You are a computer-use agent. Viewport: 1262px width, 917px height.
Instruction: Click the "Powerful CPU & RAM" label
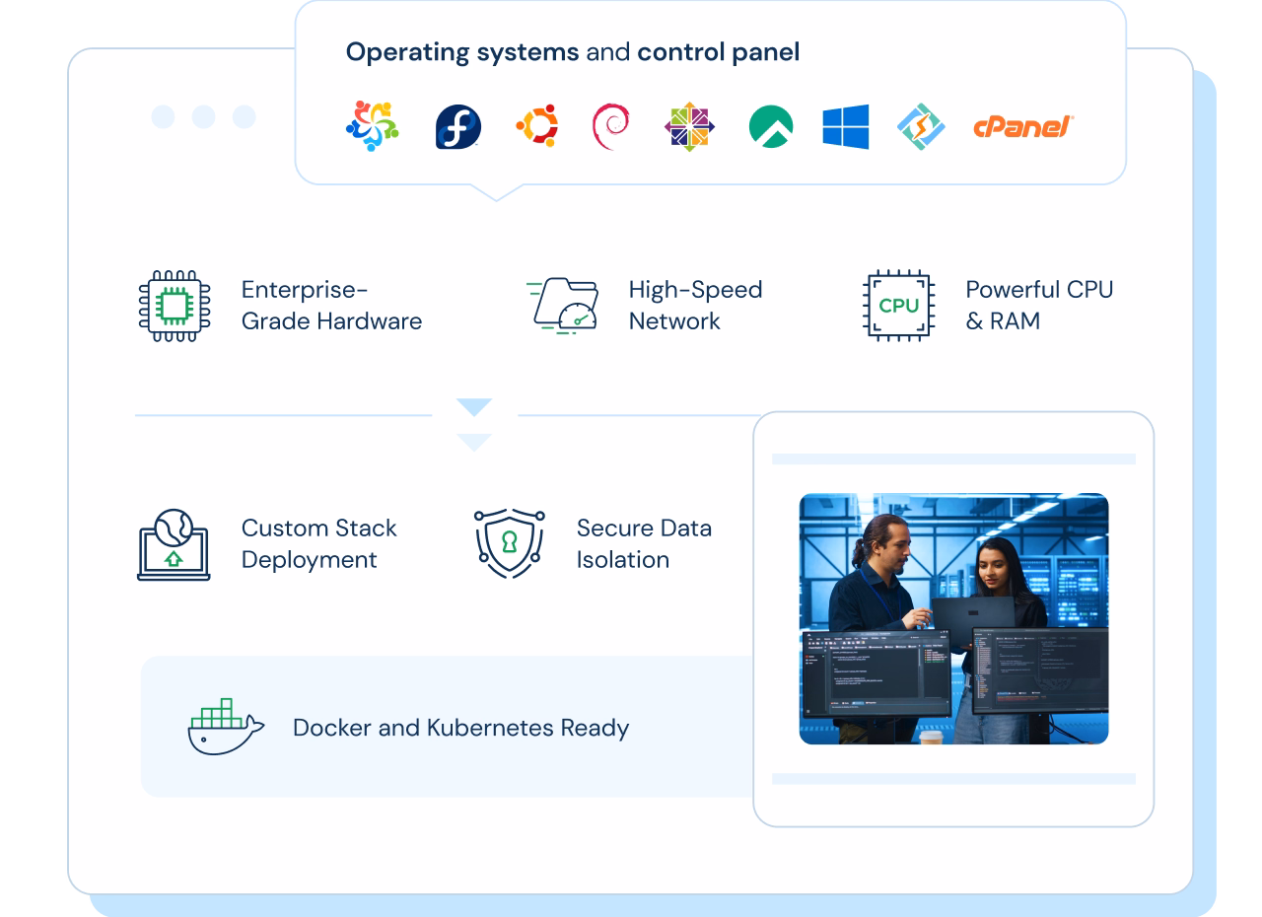click(x=1038, y=306)
